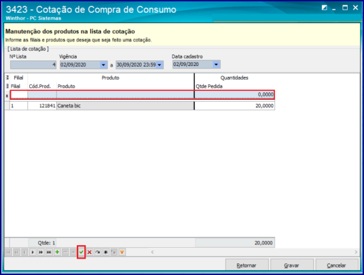Screen dimensions: 364x275
Task: Open the grid column chooser indicator icon
Action: click(7, 86)
